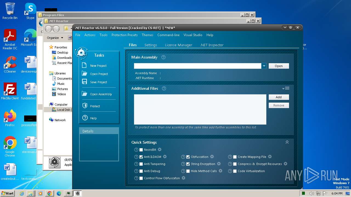Open the Tools menu
This screenshot has width=351, height=197.
[x=103, y=35]
